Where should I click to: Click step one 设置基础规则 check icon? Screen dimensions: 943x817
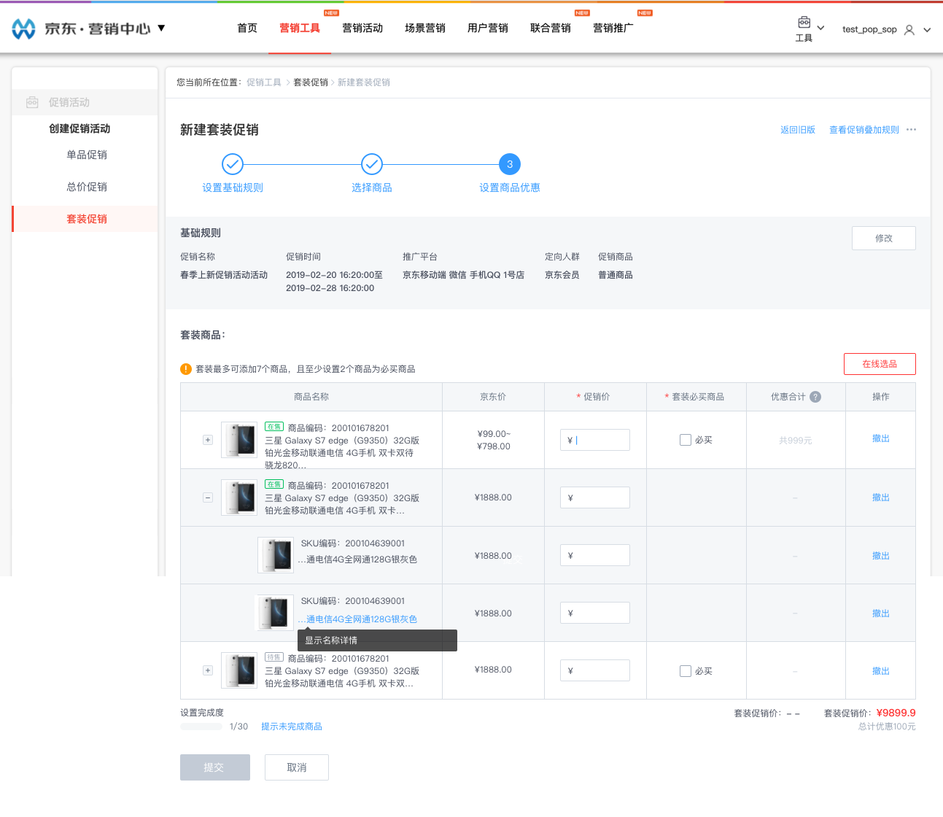(233, 164)
